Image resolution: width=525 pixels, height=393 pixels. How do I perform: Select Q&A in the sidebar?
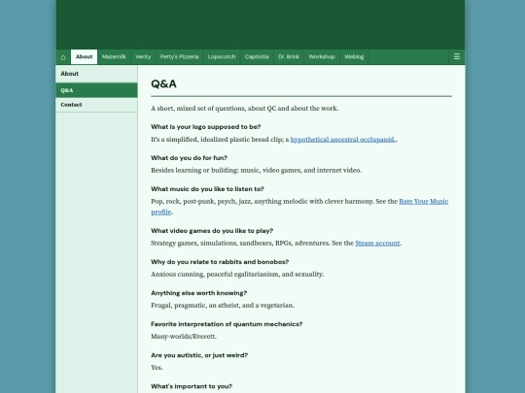[x=96, y=90]
